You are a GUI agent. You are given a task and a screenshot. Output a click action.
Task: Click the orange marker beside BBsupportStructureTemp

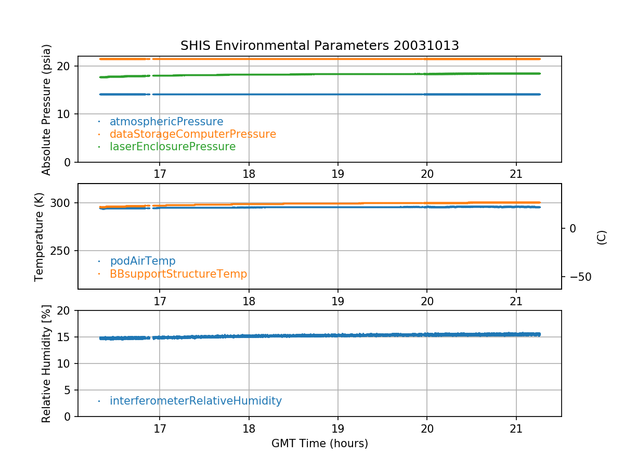click(x=99, y=274)
